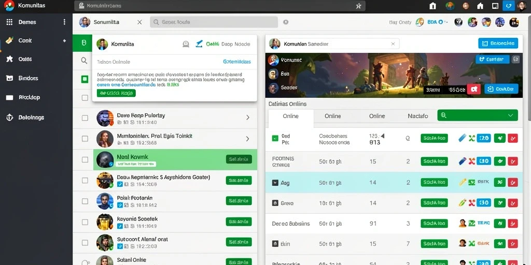The height and width of the screenshot is (265, 531).
Task: Click the green edit pencil in Komunita popup
Action: tap(199, 43)
